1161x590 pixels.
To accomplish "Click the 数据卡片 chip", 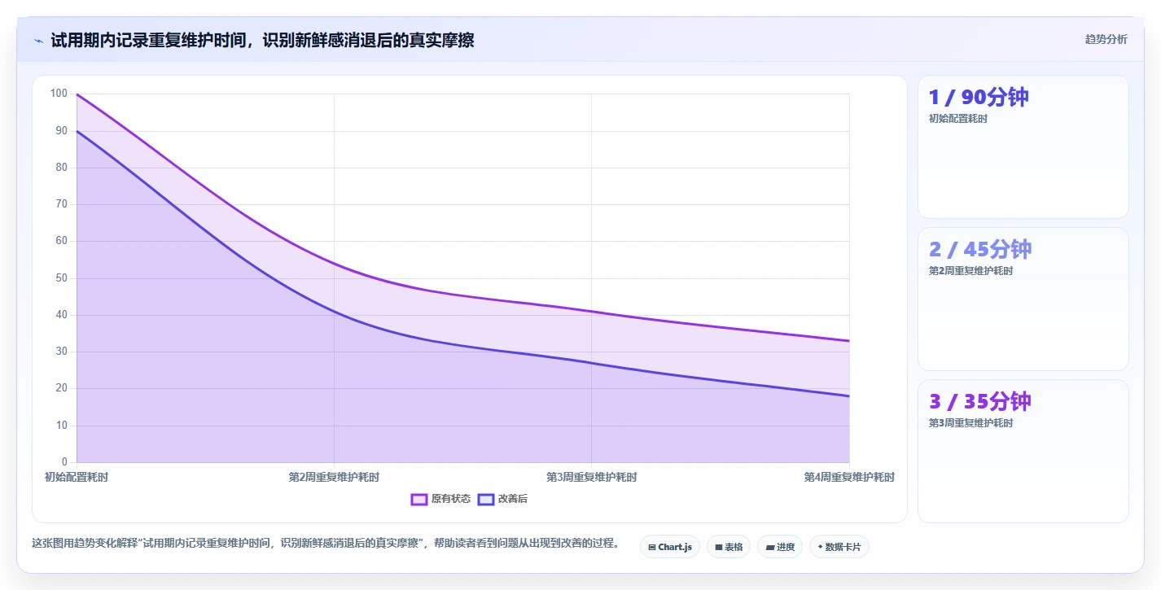I will [839, 547].
